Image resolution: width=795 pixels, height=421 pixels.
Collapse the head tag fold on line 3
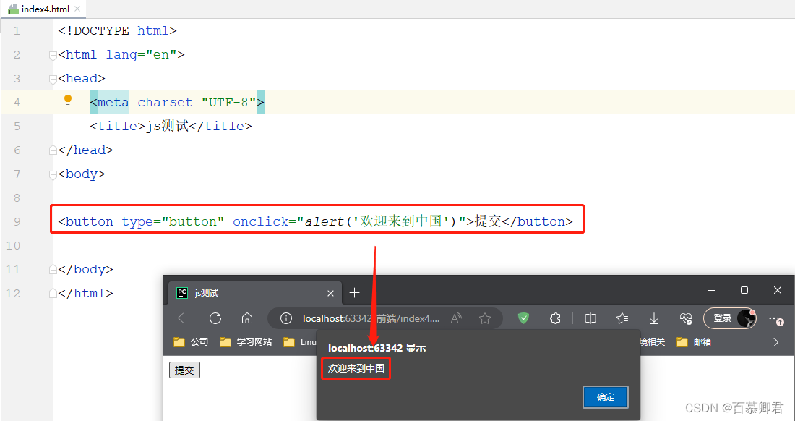coord(53,79)
